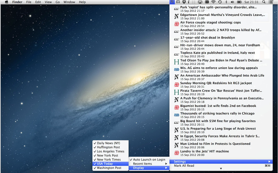Click the italic 'i' info menu bar icon

(x=189, y=2)
